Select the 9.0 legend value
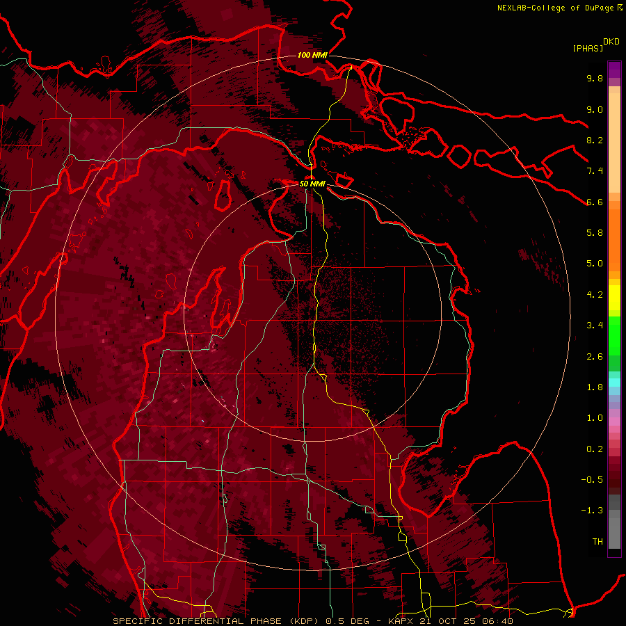The height and width of the screenshot is (626, 626). click(x=595, y=109)
